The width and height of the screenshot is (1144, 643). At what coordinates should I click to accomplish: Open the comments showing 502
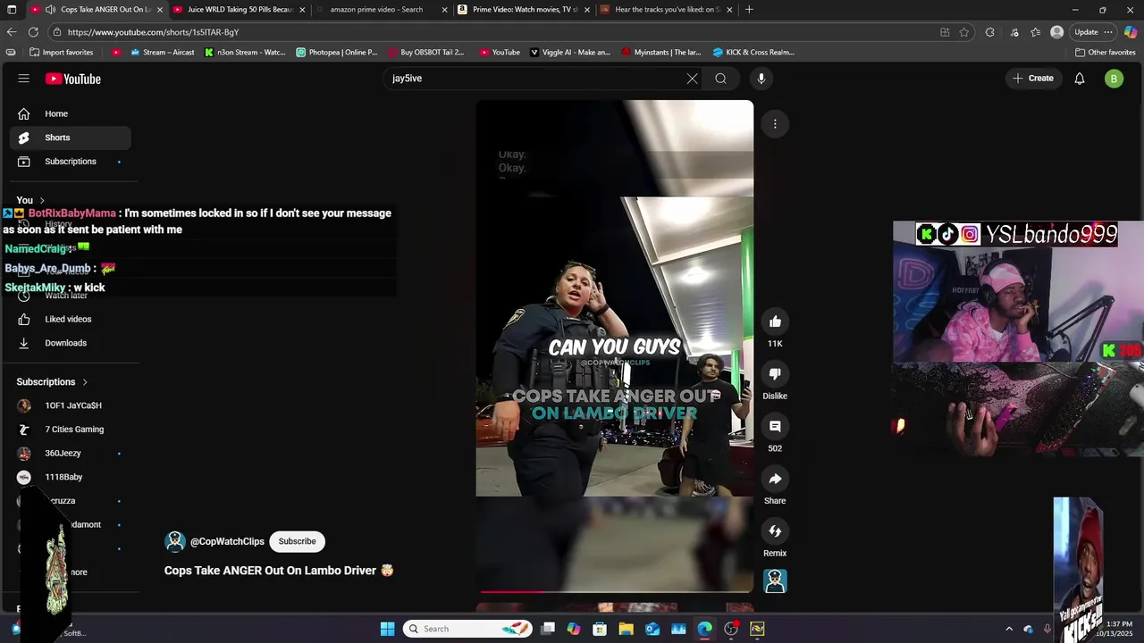pos(775,427)
